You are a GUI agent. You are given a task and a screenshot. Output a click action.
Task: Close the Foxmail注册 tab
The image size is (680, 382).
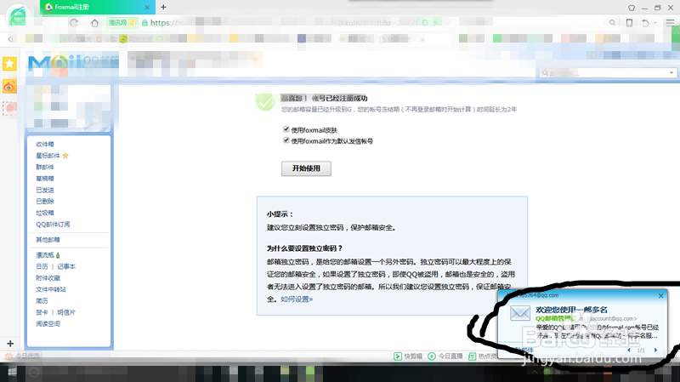pos(147,8)
